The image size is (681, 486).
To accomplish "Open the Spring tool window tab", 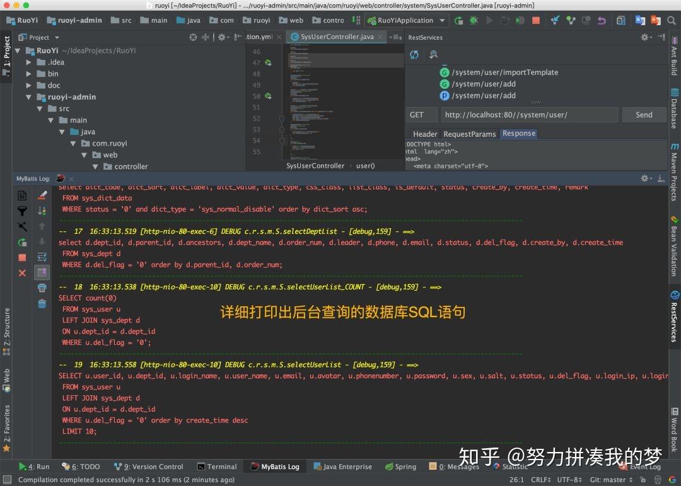I will click(x=401, y=466).
